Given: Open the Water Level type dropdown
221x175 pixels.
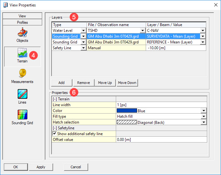Looking at the screenshot, I should point(84,31).
